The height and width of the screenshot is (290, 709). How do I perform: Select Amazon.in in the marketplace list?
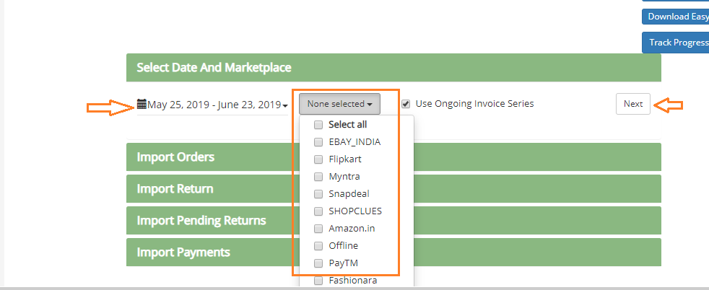318,229
